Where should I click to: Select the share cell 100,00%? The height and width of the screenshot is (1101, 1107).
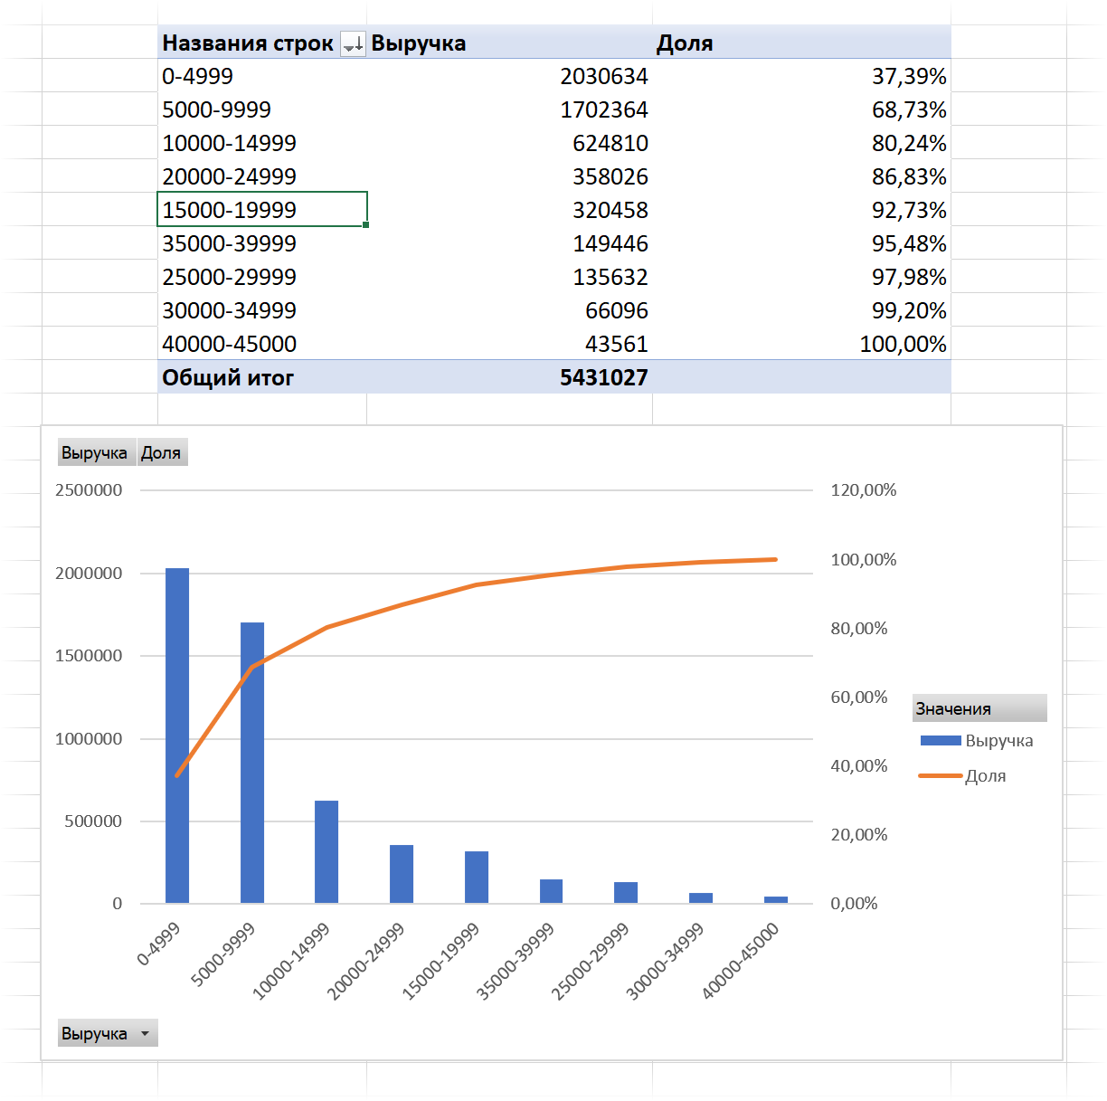point(801,345)
